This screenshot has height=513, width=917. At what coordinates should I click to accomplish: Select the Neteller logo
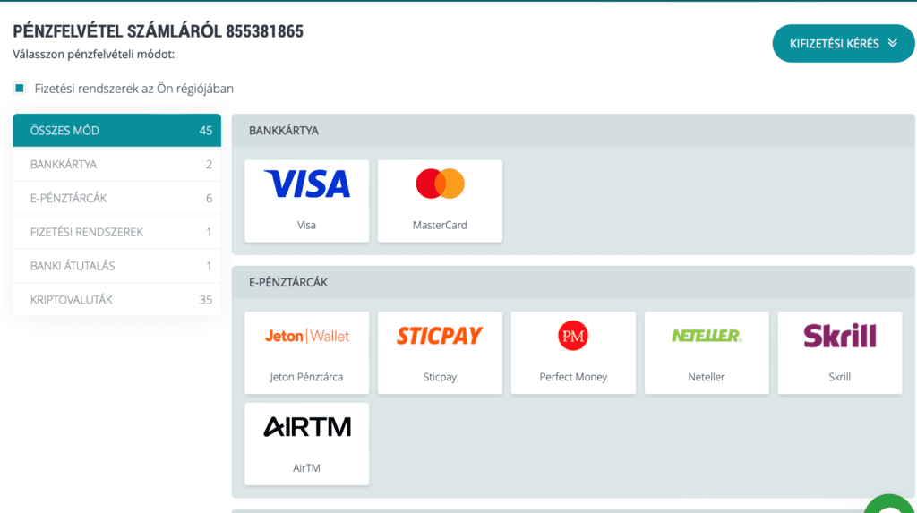point(707,336)
